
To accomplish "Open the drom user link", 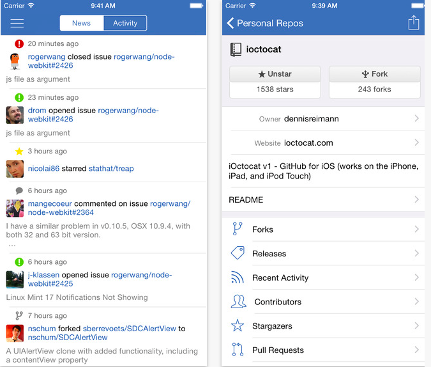I will (x=37, y=111).
